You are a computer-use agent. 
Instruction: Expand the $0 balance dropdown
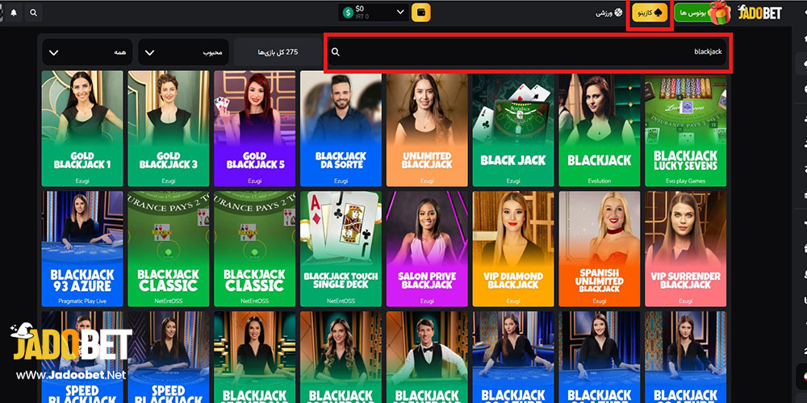[x=374, y=12]
